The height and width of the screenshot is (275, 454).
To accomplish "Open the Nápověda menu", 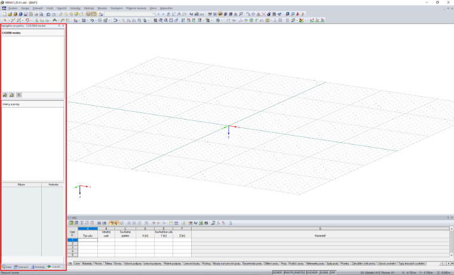I will coord(166,8).
